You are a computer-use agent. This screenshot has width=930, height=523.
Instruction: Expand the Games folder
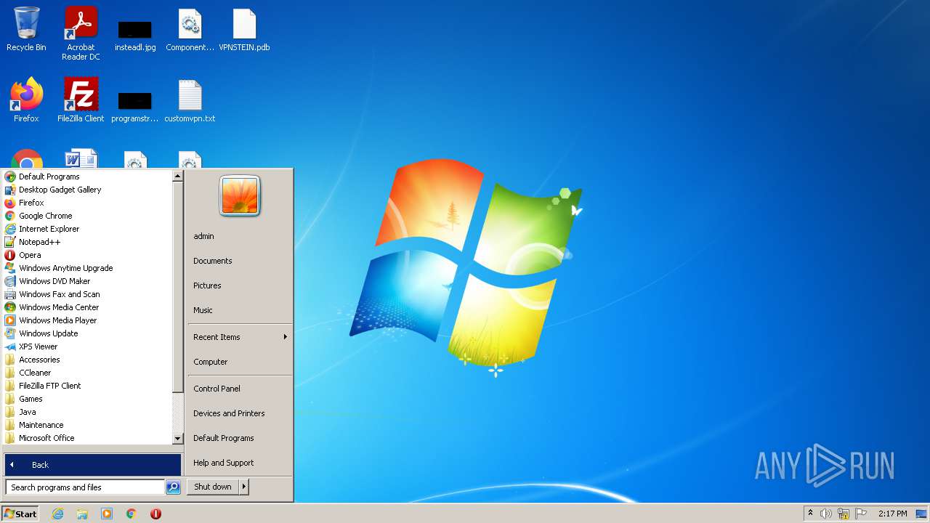(x=87, y=399)
